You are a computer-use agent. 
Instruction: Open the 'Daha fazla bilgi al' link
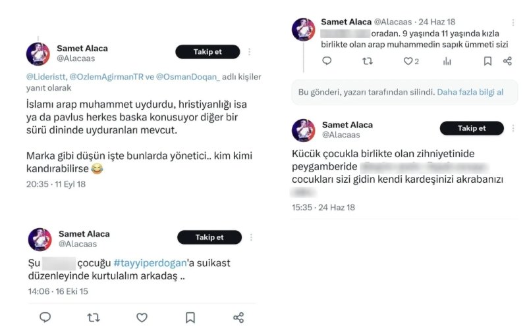pos(470,91)
